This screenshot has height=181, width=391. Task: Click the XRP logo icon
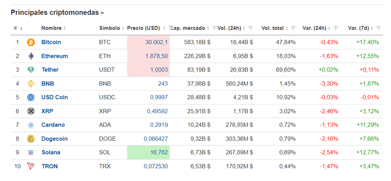point(31,112)
